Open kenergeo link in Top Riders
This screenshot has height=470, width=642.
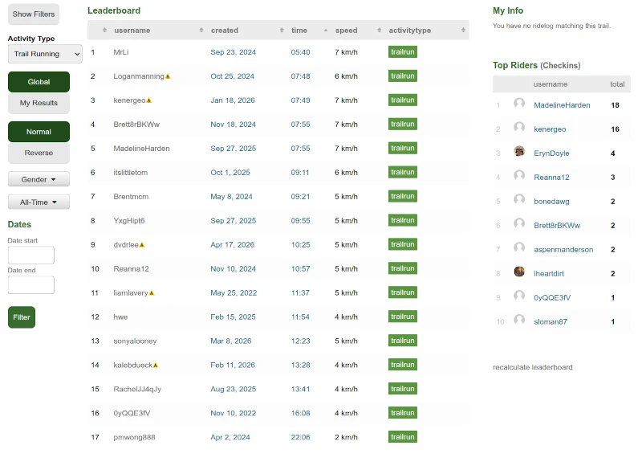(x=550, y=129)
